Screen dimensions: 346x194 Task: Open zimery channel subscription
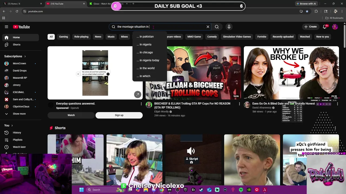click(21, 85)
